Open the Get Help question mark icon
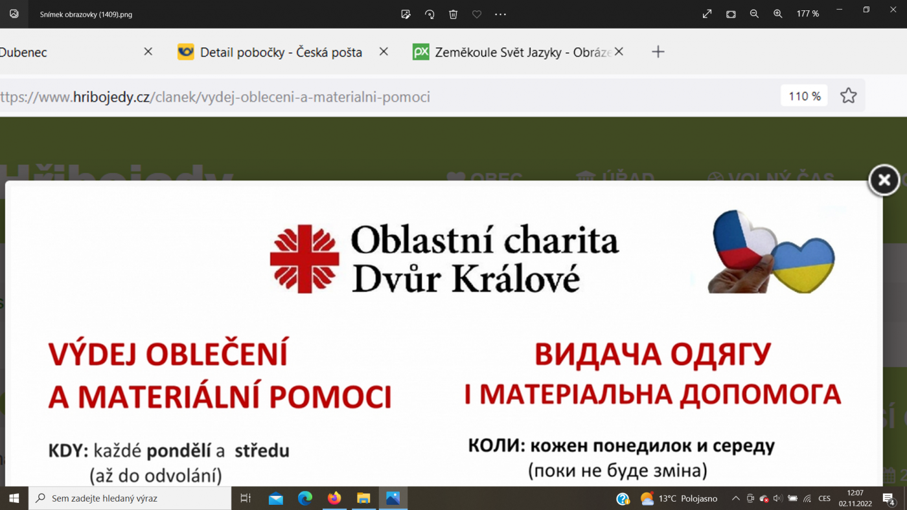This screenshot has height=510, width=907. pos(623,498)
